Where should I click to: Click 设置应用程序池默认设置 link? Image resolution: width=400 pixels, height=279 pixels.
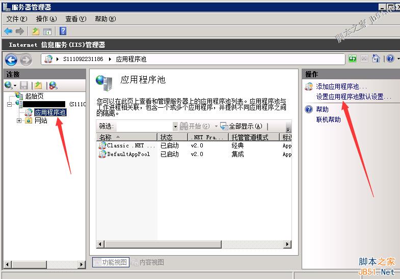click(x=353, y=97)
